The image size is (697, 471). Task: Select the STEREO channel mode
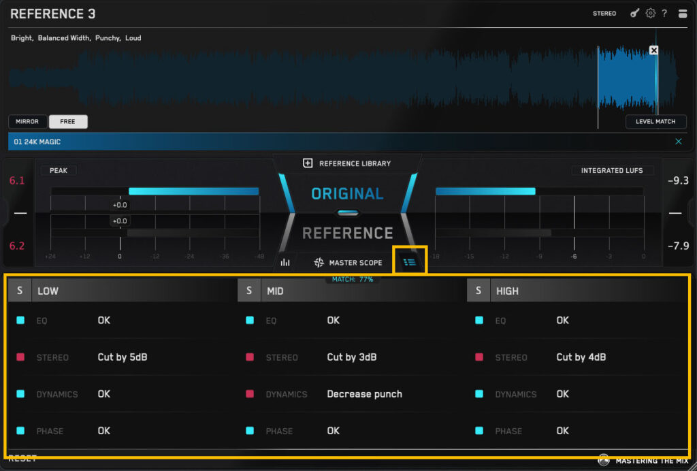pyautogui.click(x=604, y=14)
